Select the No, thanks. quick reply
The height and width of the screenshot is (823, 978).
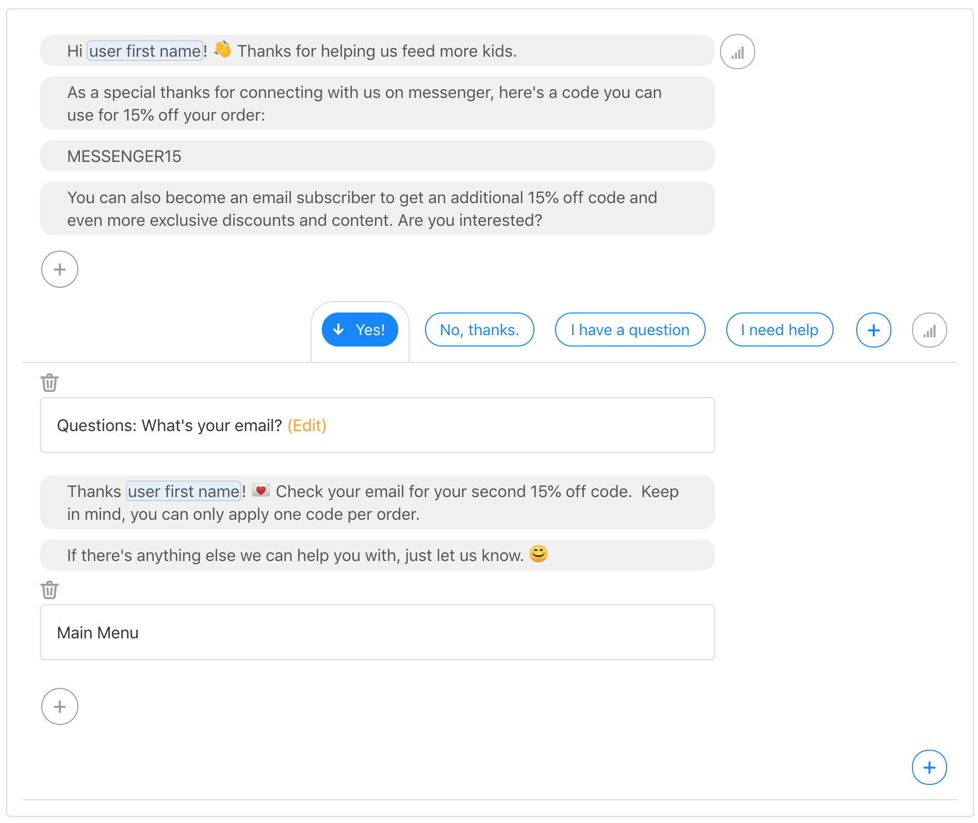point(479,330)
